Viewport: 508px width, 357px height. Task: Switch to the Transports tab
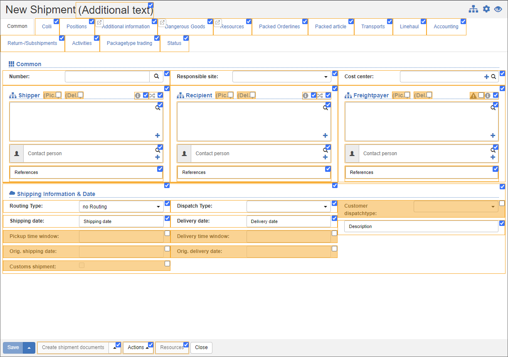(373, 27)
